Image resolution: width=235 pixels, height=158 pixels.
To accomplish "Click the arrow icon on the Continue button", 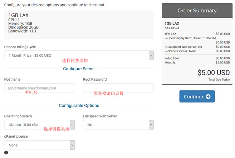I will coord(208,97).
